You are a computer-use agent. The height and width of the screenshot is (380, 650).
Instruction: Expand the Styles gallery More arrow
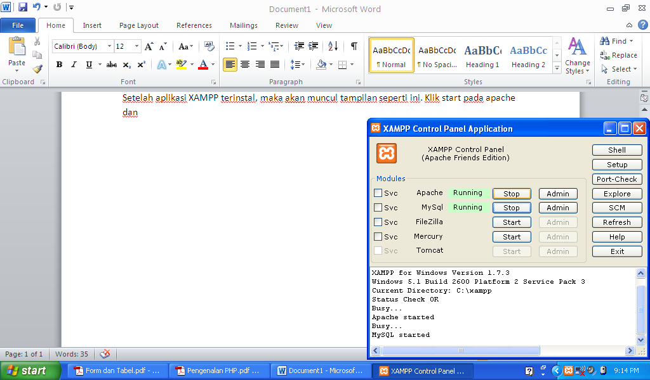tap(557, 68)
